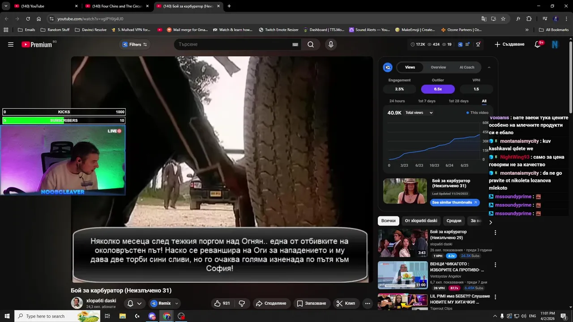Choose the All time range
The image size is (573, 322).
[484, 101]
